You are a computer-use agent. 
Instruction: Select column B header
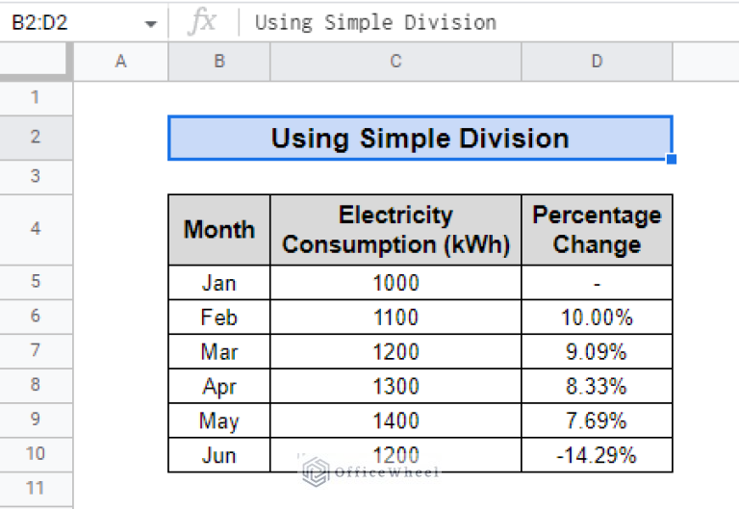pos(219,62)
